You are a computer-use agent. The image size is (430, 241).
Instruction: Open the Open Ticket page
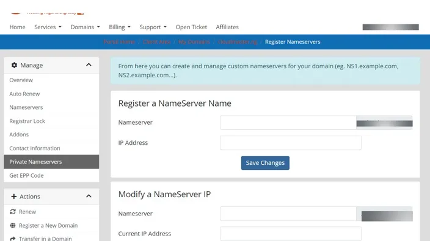pyautogui.click(x=191, y=27)
